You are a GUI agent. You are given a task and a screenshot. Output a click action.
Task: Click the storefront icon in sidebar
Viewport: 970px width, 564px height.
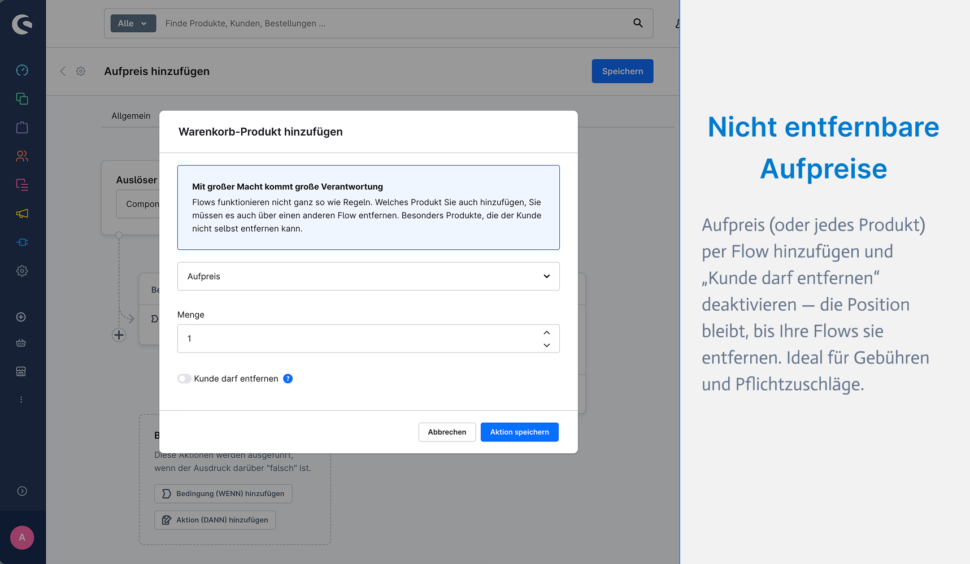[21, 371]
